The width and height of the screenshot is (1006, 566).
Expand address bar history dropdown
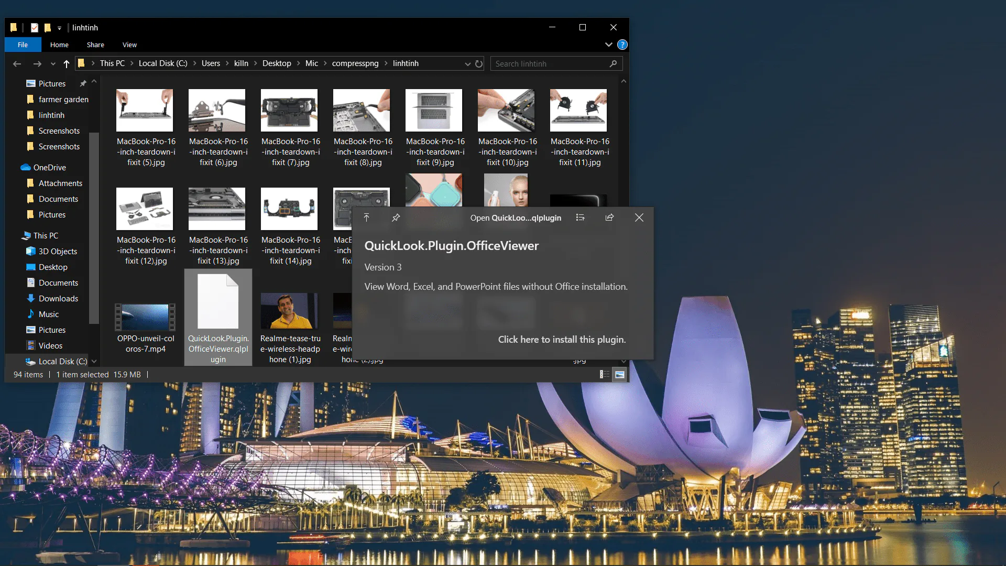467,64
